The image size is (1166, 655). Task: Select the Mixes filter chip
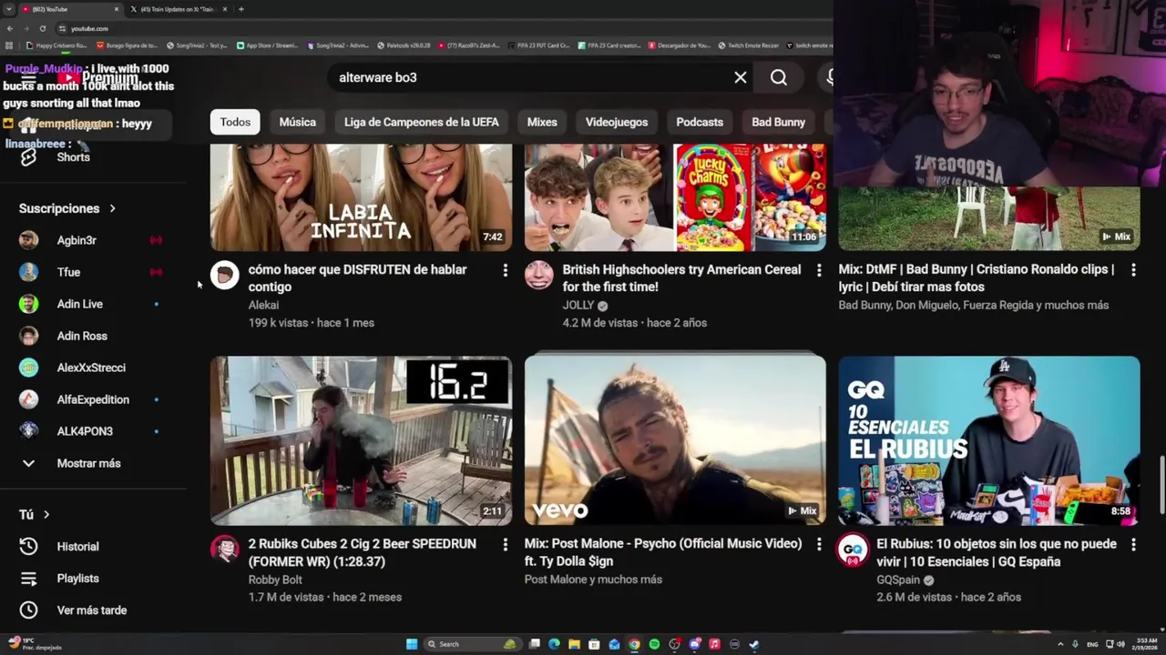pyautogui.click(x=542, y=122)
